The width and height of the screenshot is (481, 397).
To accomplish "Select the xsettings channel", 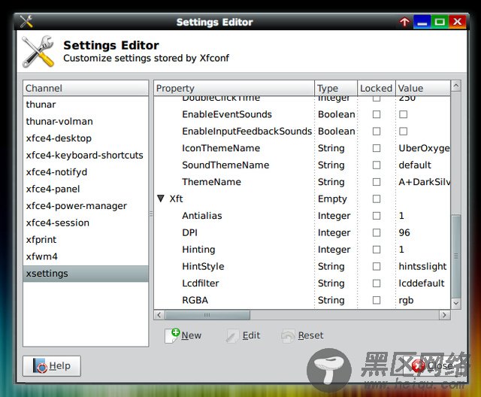I will 86,274.
